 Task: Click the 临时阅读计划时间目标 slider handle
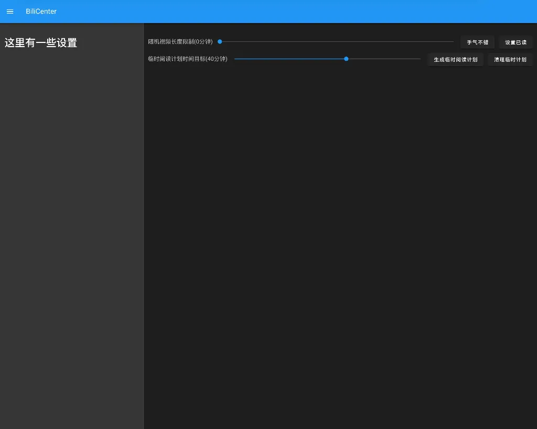click(x=346, y=59)
